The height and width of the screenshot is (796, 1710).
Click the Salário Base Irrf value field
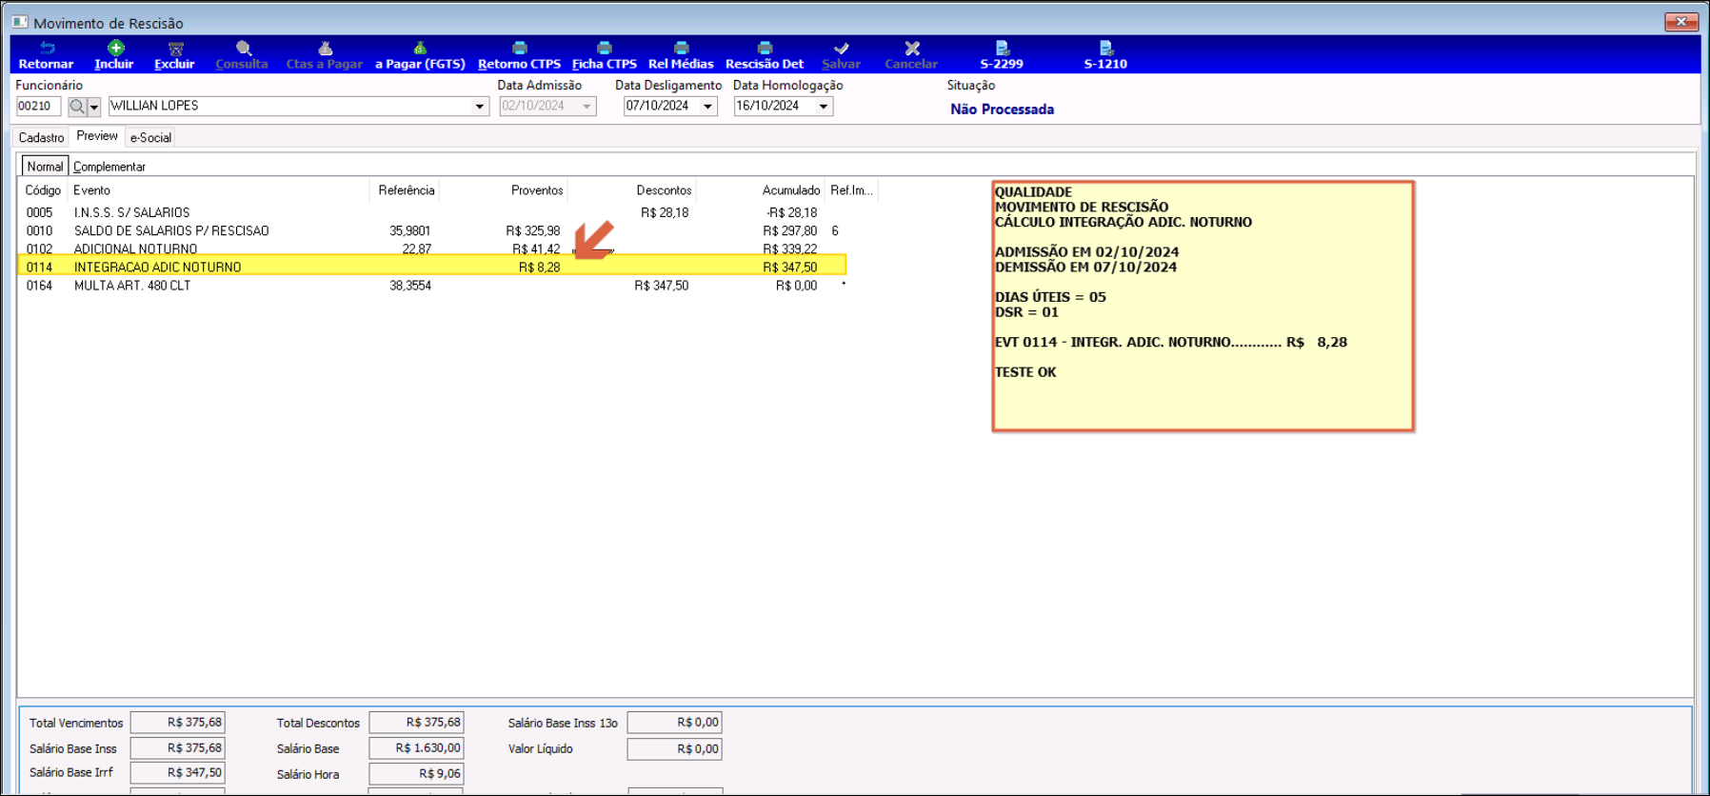click(x=178, y=773)
